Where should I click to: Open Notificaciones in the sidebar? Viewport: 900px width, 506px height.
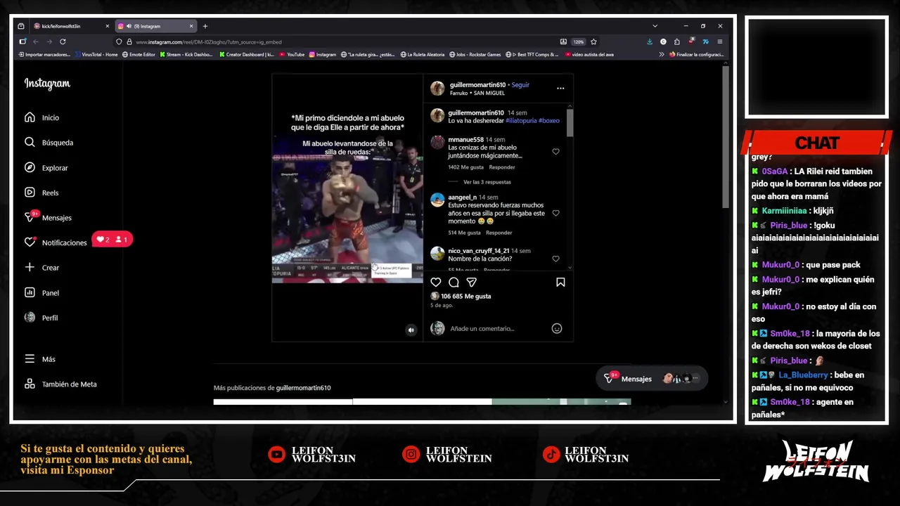pyautogui.click(x=56, y=242)
